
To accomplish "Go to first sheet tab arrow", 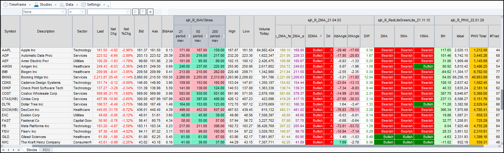I will pyautogui.click(x=3, y=150).
